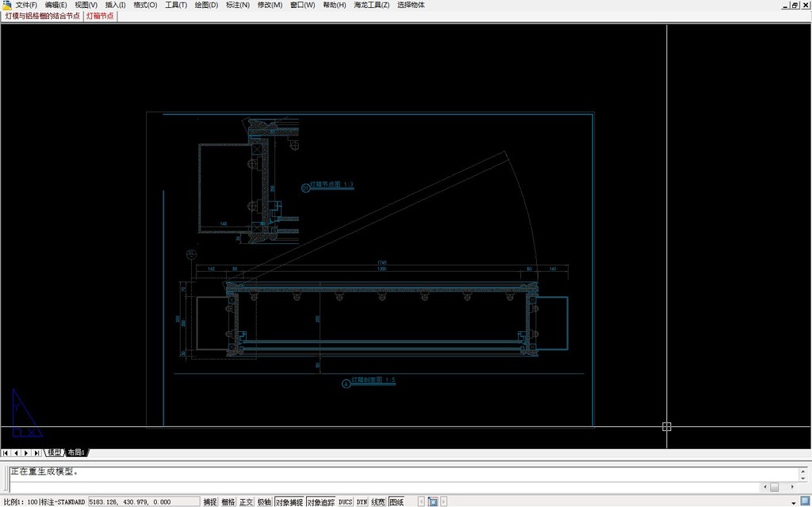Viewport: 812px width, 507px height.
Task: Open the 选择物体 menu
Action: 411,6
